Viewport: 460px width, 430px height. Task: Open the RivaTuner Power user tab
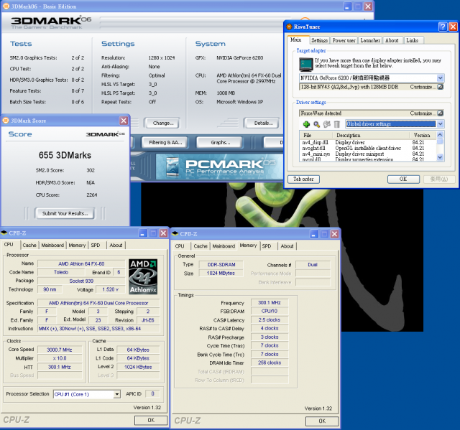(x=344, y=40)
